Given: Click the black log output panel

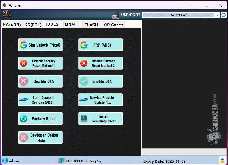Looking at the screenshot, I should coord(184,84).
